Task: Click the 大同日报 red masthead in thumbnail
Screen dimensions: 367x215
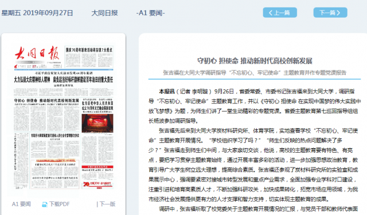Action: pos(37,53)
